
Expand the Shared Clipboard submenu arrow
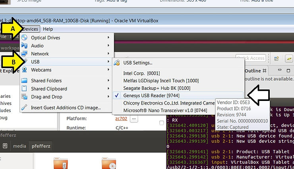click(x=108, y=89)
